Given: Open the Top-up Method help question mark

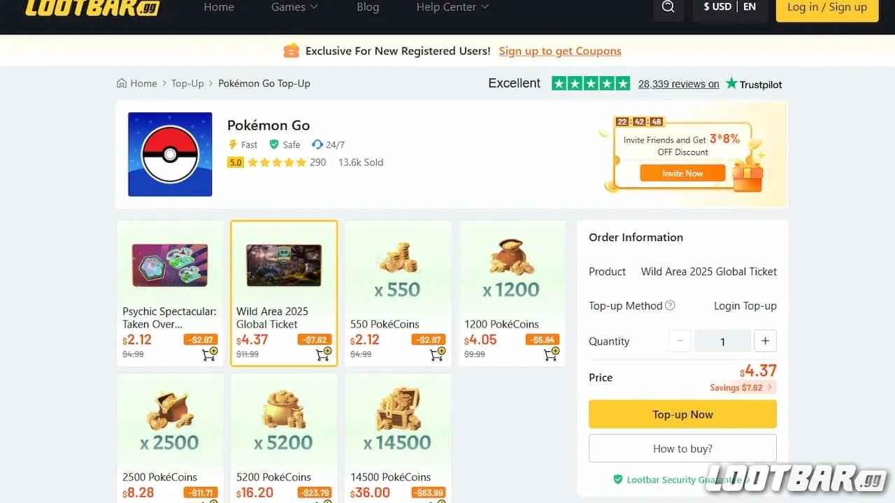Looking at the screenshot, I should coord(671,305).
